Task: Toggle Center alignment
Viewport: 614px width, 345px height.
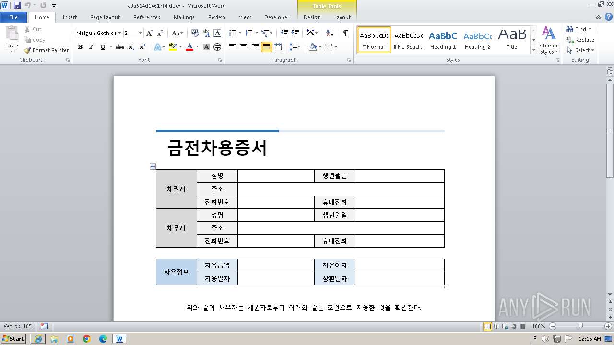Action: (244, 47)
